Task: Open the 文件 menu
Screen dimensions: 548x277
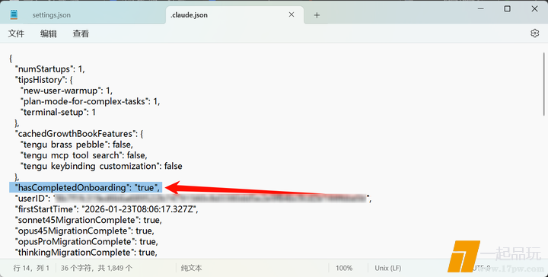Action: [16, 33]
